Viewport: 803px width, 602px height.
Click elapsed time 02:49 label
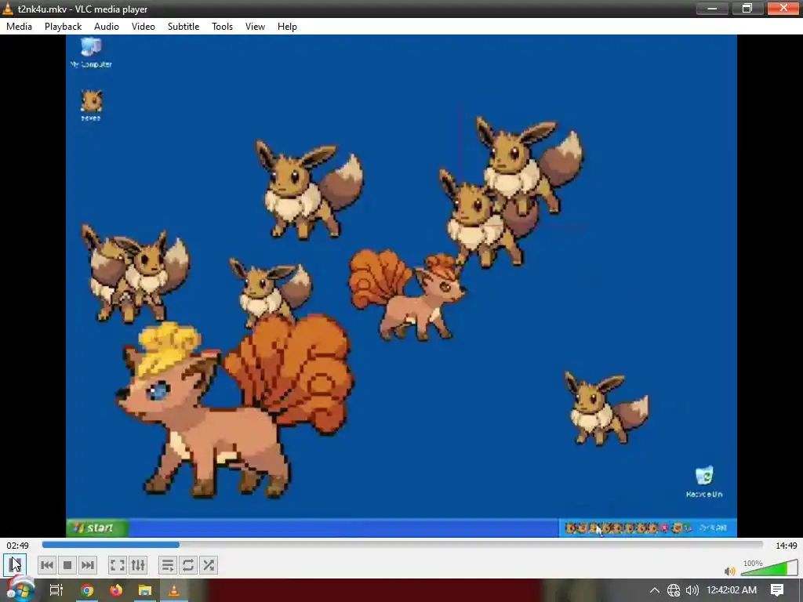[x=17, y=546]
